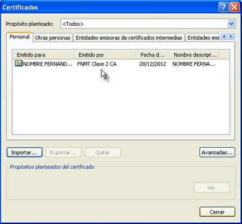This screenshot has height=224, width=242.
Task: Click the <Todos> combo box field
Action: [x=148, y=24]
